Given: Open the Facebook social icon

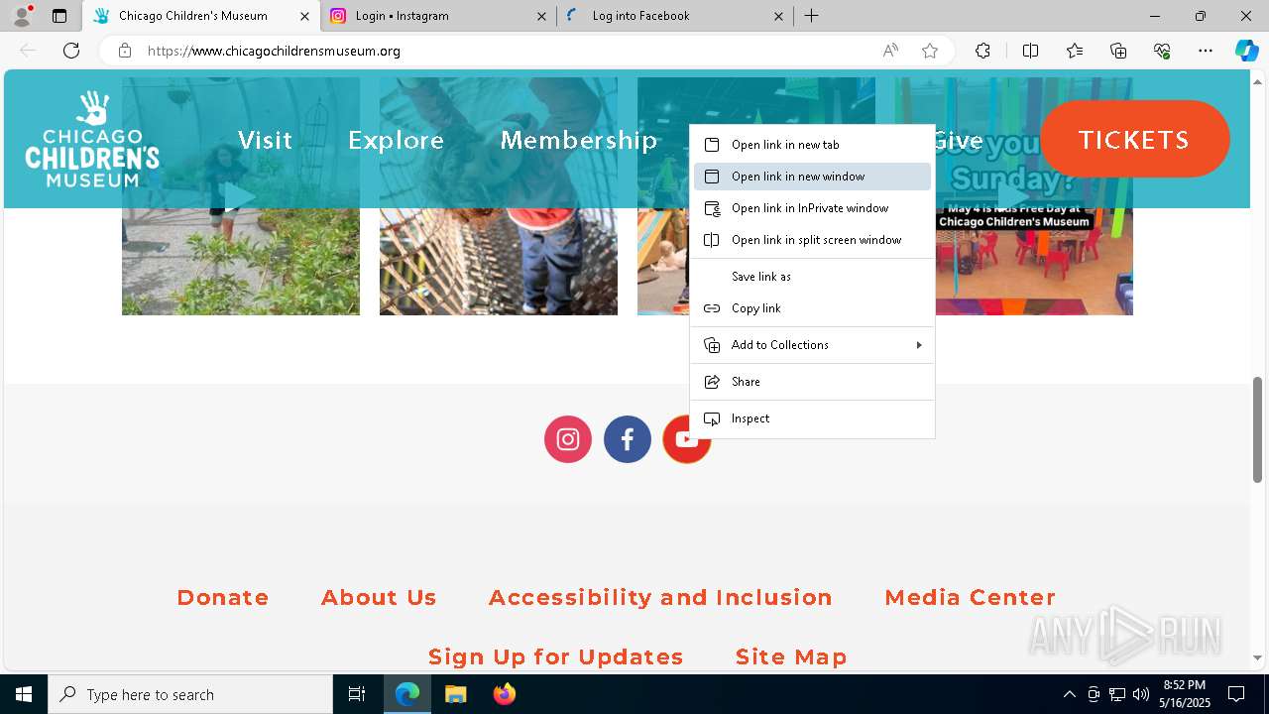Looking at the screenshot, I should click(628, 439).
